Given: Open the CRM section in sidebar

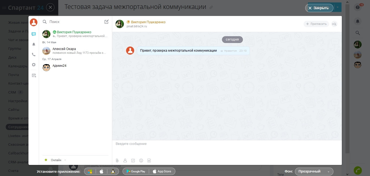Looking at the screenshot, I should coord(12,92).
